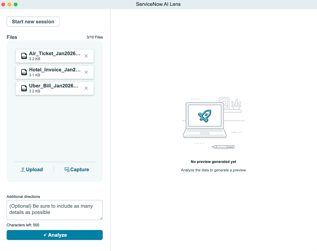Click the Files heading
Screen dimensions: 317x251
(x=12, y=37)
